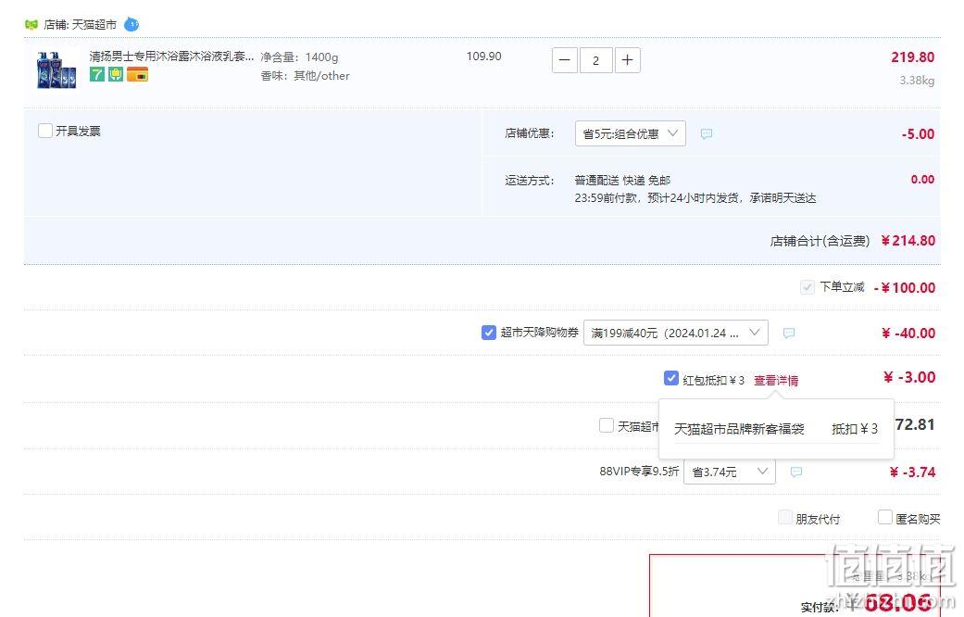
Task: Click the 普通配送 快递 免邮 shipping text
Action: click(x=622, y=181)
